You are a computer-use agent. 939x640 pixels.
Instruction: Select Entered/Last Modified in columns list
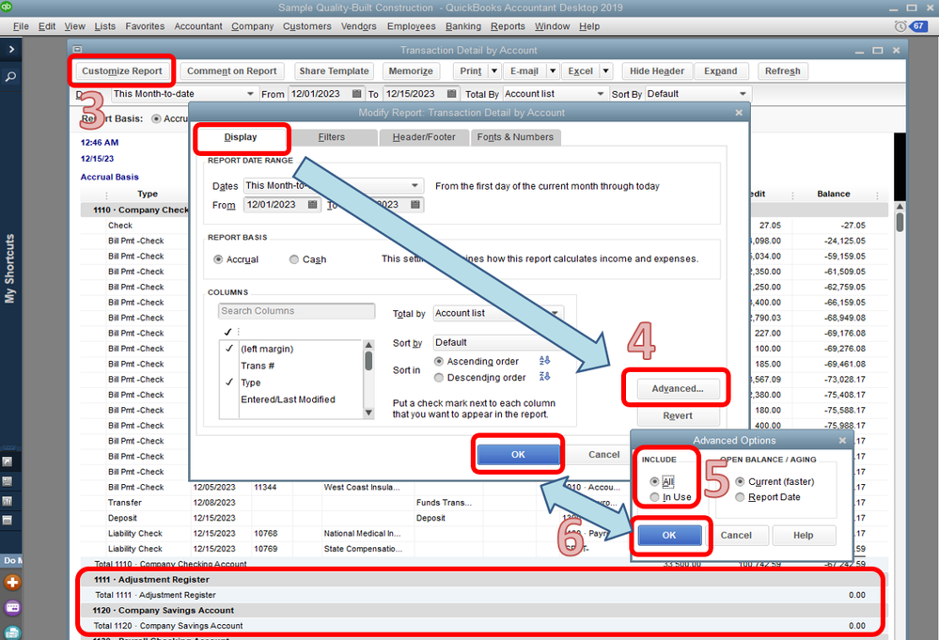(288, 399)
